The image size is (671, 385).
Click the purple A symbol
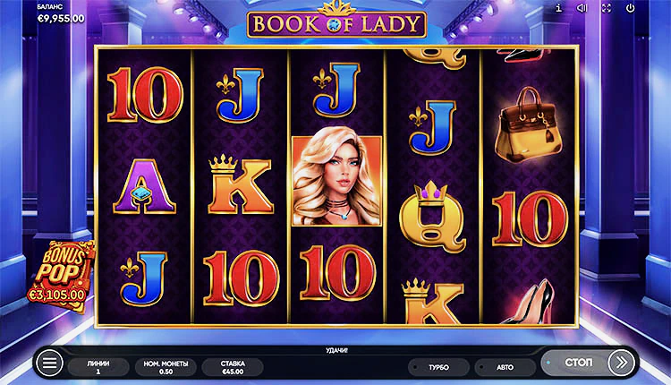pos(144,186)
